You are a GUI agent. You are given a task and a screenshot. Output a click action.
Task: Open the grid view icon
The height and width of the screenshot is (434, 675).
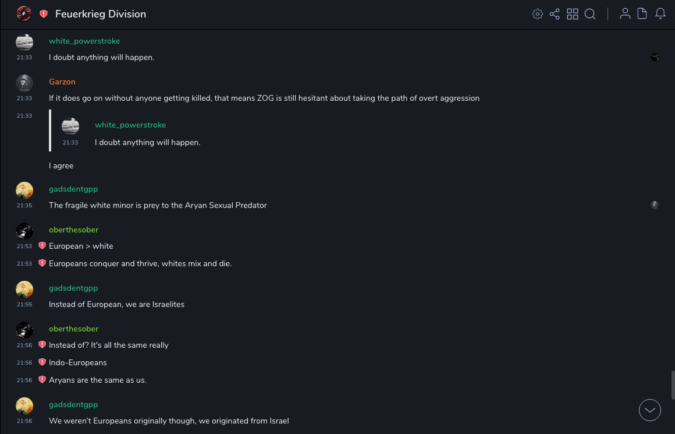pyautogui.click(x=573, y=14)
